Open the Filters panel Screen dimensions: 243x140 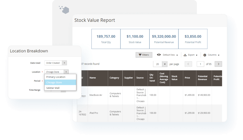[x=144, y=55]
